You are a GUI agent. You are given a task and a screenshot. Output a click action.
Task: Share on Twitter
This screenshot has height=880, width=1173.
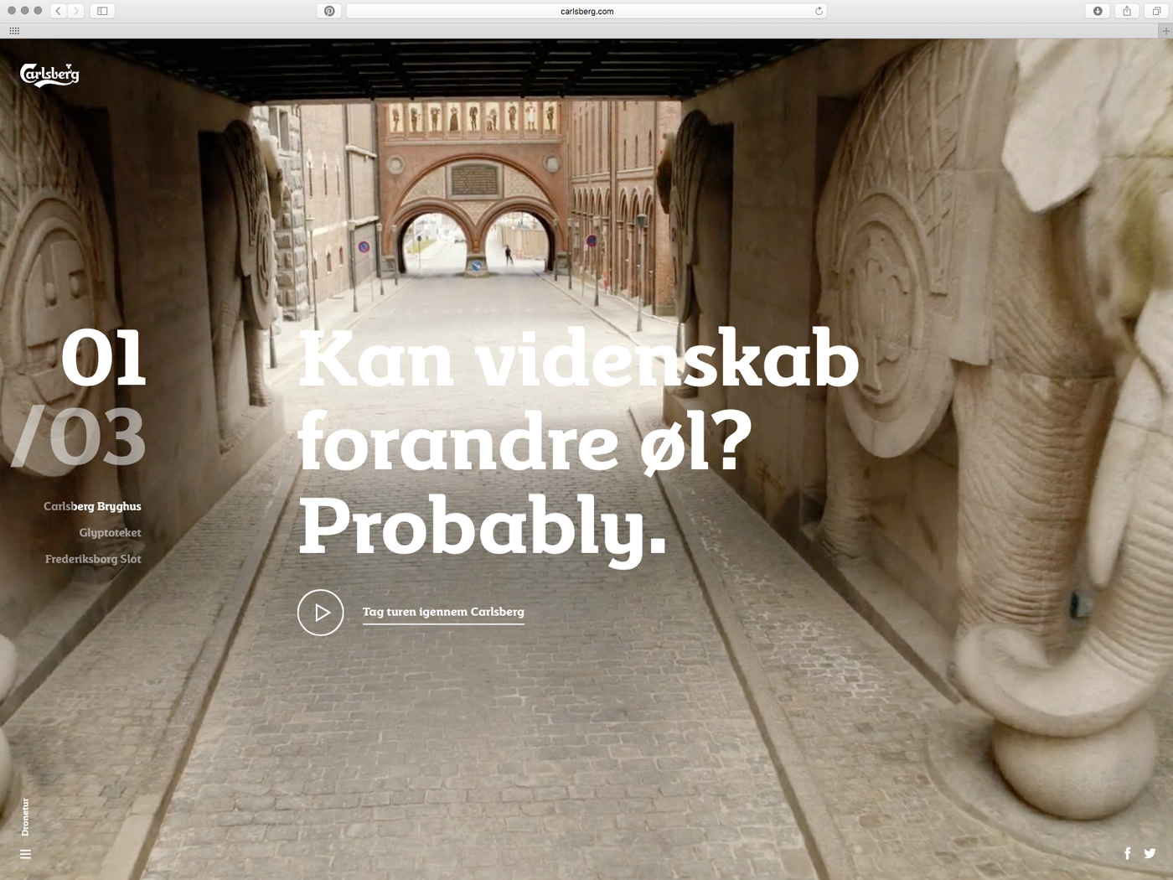point(1150,853)
